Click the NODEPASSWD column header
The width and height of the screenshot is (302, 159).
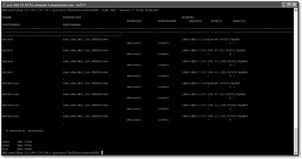pos(167,21)
